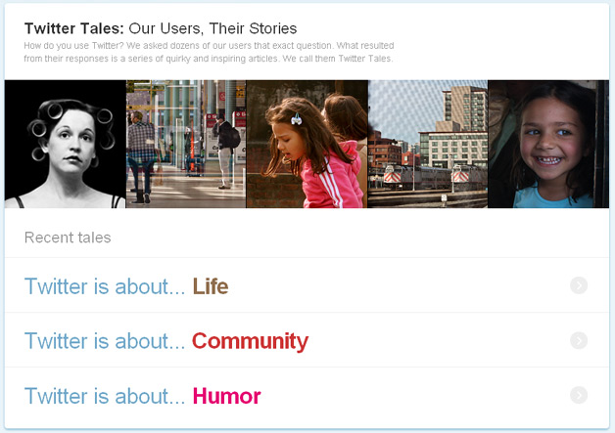Viewport: 615px width, 433px height.
Task: Click the 'from their responses' description line
Action: pyautogui.click(x=209, y=59)
